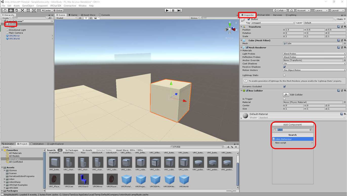Click In Assets search filter
Viewport: 347px width, 196px height.
click(x=87, y=150)
